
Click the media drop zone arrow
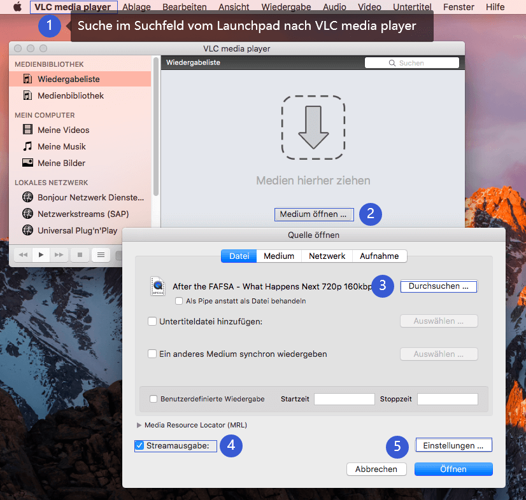pos(313,128)
